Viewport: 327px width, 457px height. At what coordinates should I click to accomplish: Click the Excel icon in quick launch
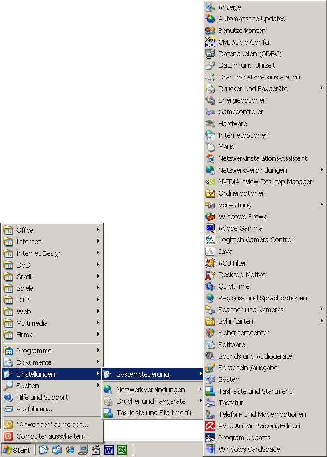pos(122,450)
